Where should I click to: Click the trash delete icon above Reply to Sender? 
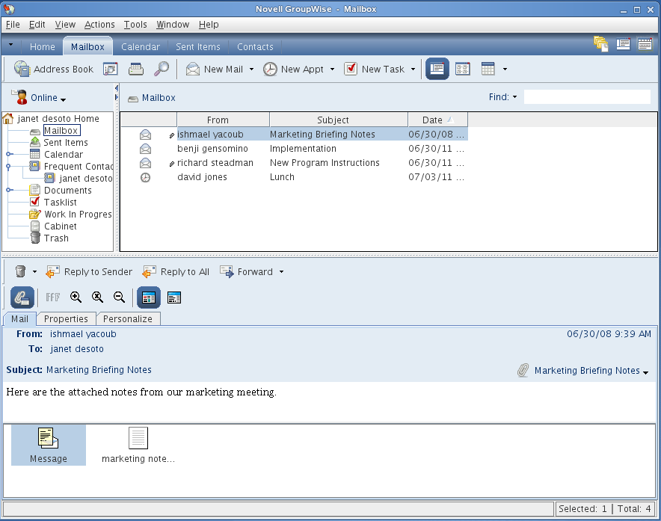(x=20, y=271)
